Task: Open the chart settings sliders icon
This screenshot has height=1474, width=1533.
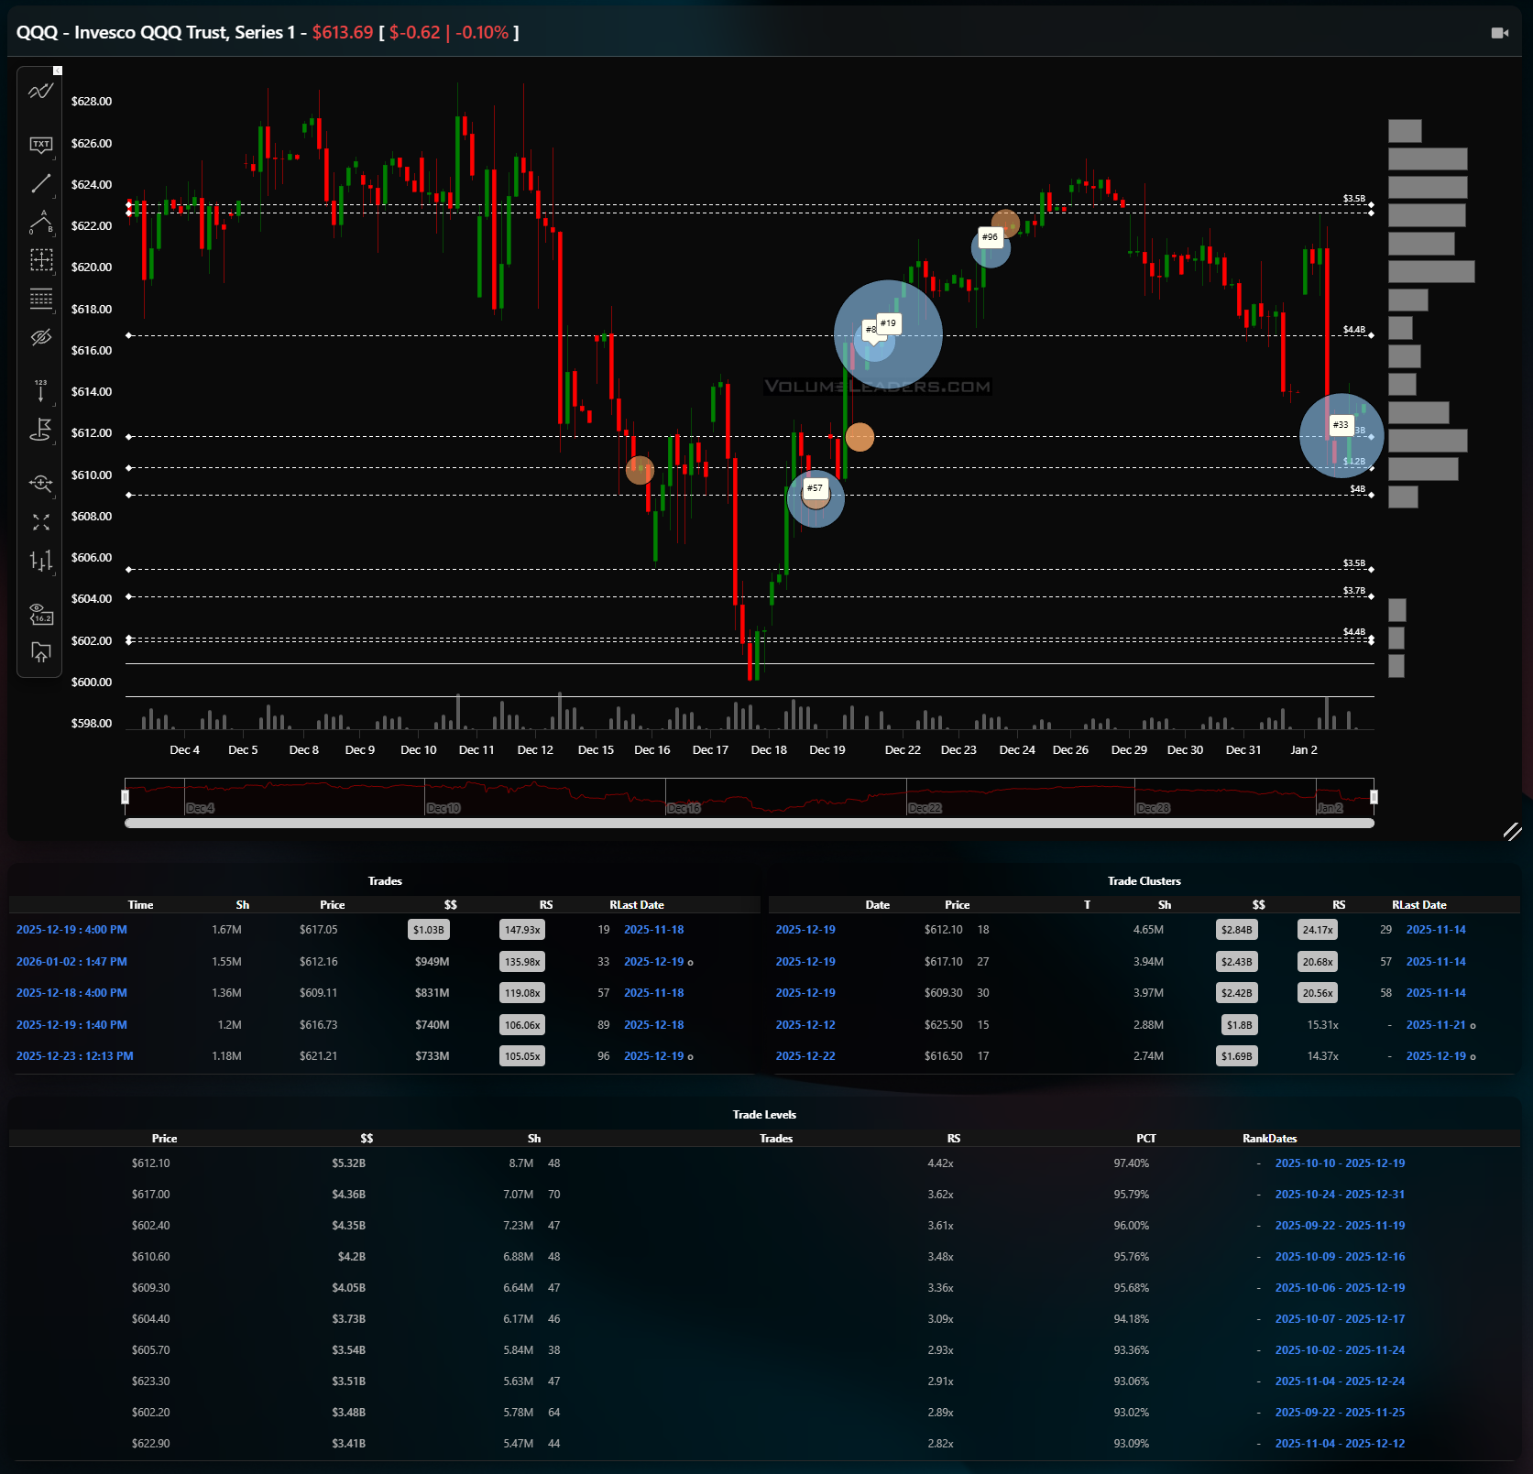Action: click(x=41, y=560)
